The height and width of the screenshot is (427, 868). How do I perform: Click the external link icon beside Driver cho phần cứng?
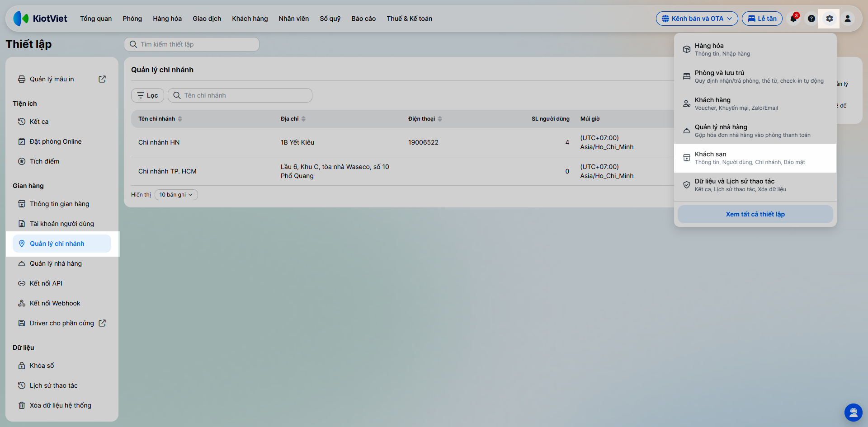pos(102,323)
